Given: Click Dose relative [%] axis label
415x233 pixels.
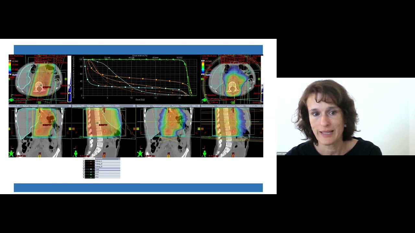Looking at the screenshot, I should (x=140, y=56).
